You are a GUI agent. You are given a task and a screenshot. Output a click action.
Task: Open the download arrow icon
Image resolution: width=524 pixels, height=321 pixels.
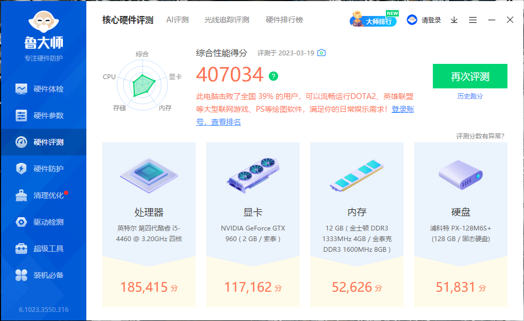[x=454, y=20]
